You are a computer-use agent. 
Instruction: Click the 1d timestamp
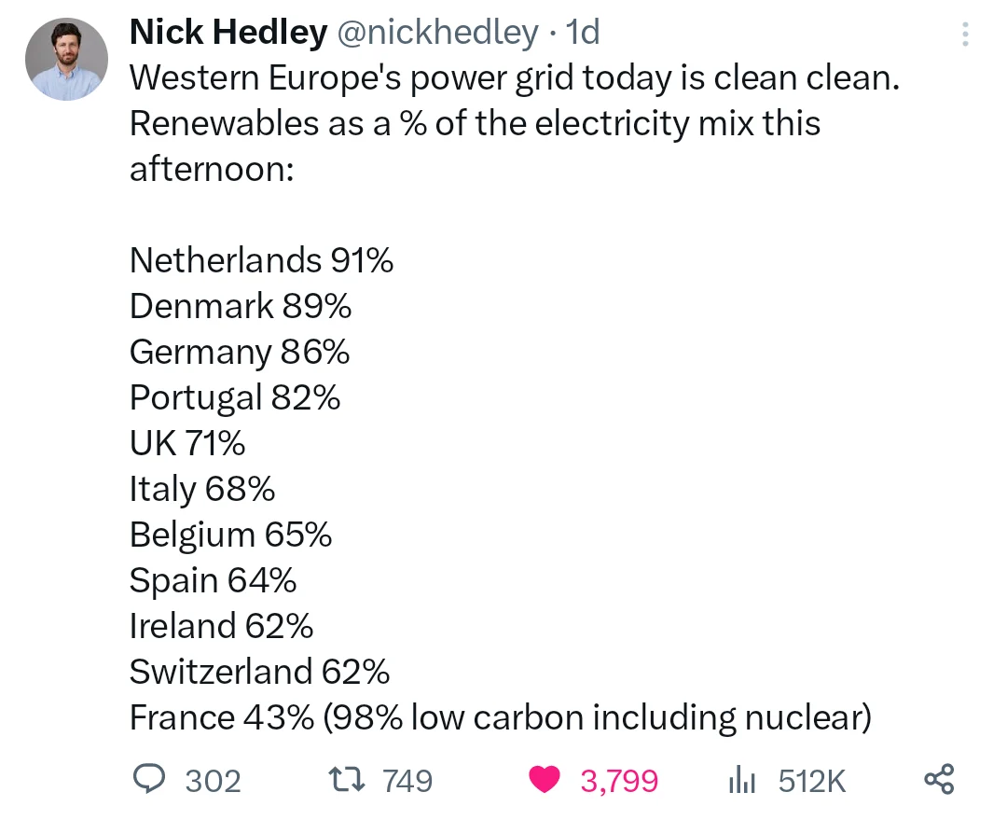click(583, 33)
